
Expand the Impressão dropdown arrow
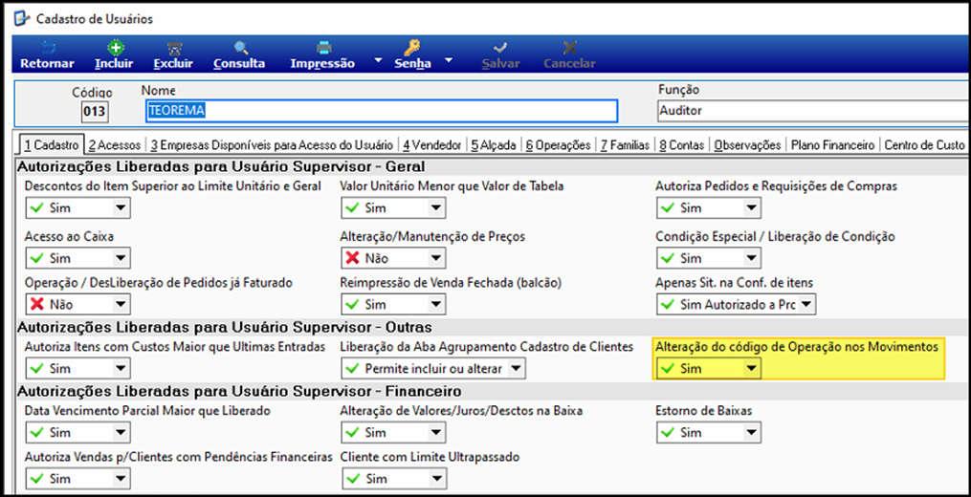pyautogui.click(x=379, y=60)
